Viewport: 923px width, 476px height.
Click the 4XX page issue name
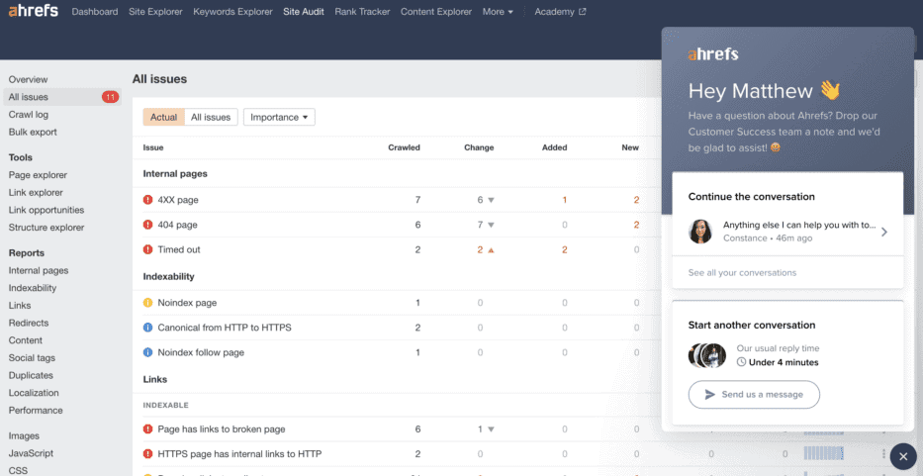tap(178, 200)
